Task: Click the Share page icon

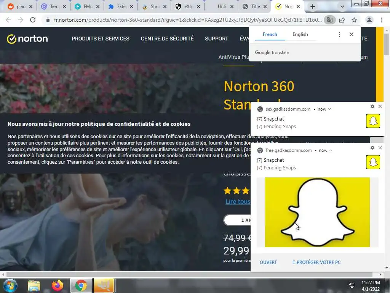Action: 342,20
